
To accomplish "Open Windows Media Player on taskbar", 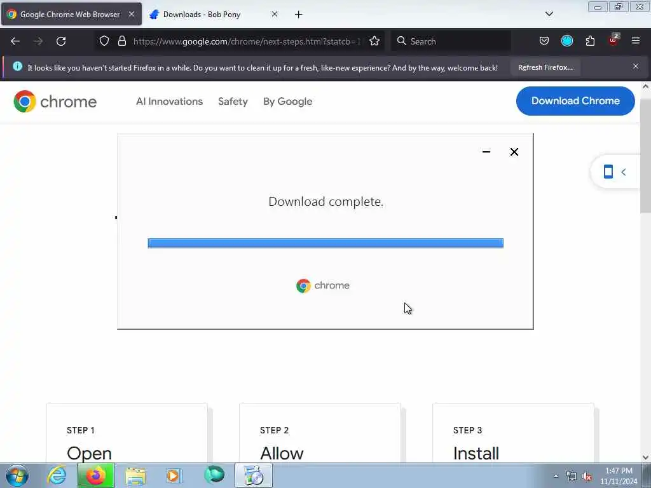I will [x=174, y=475].
